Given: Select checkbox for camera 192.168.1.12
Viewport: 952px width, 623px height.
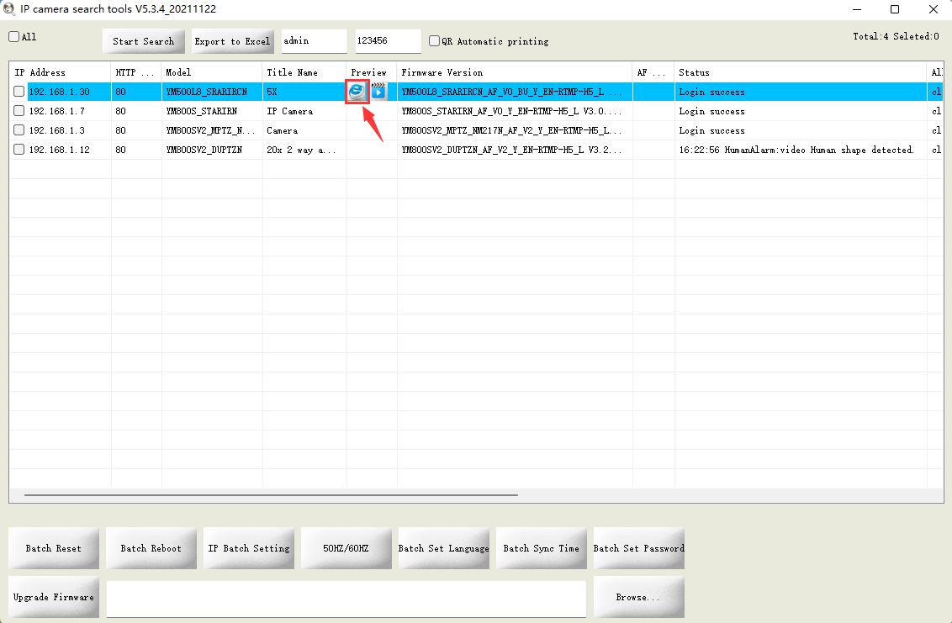Looking at the screenshot, I should coord(19,150).
